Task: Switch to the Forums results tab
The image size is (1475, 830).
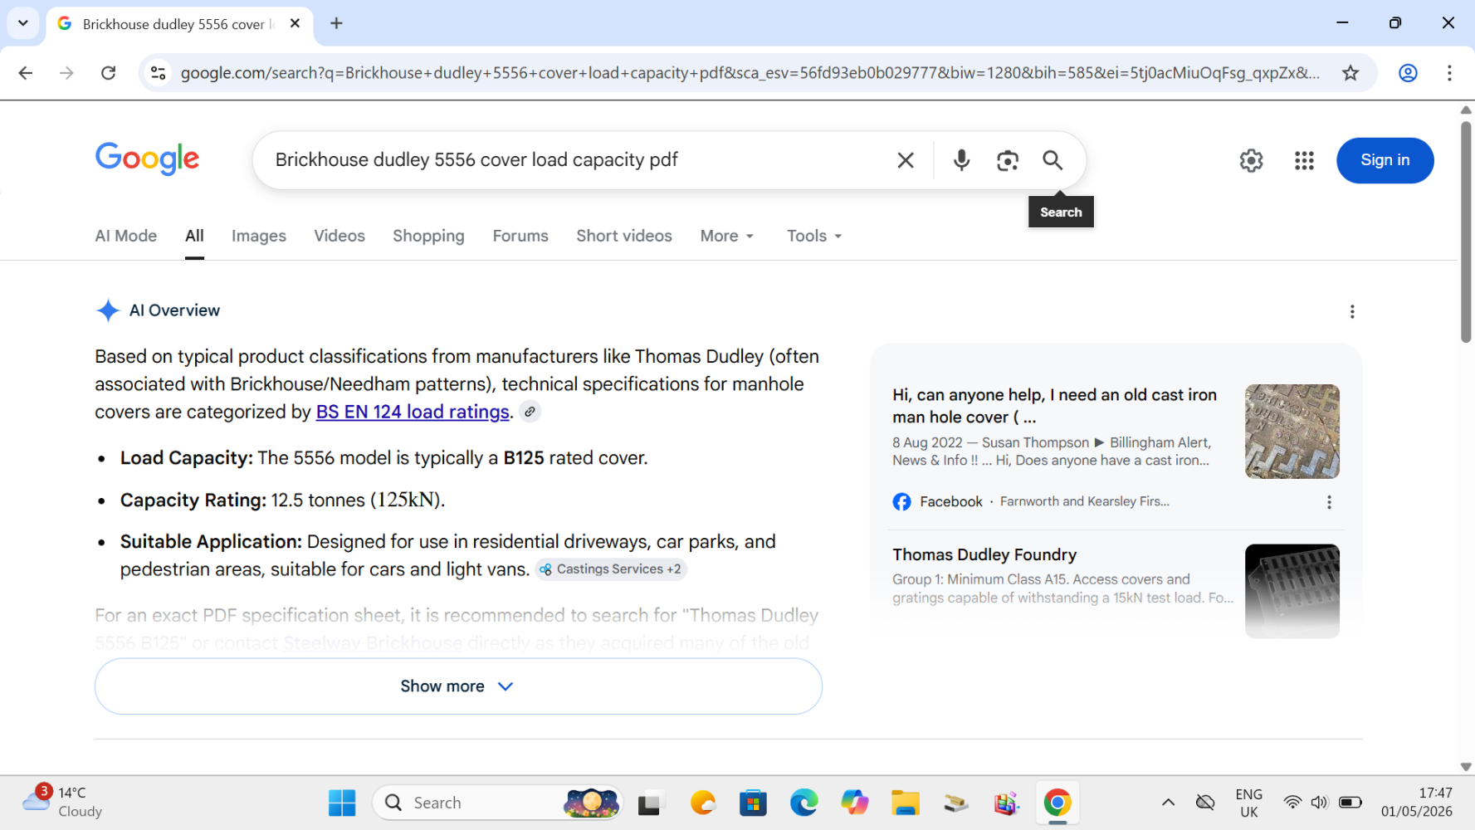Action: tap(520, 236)
